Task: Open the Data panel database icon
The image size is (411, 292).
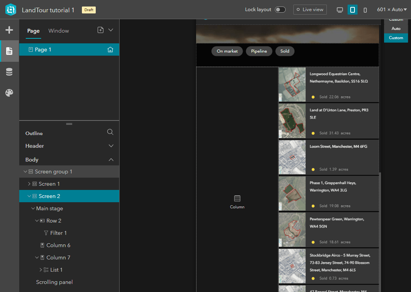Action: (9, 72)
